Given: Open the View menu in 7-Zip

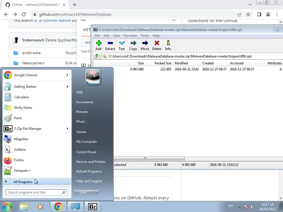Looking at the screenshot, I should click(116, 36).
